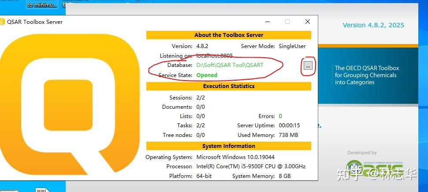The width and height of the screenshot is (428, 192).
Task: Open the database browse '...' button
Action: click(308, 66)
